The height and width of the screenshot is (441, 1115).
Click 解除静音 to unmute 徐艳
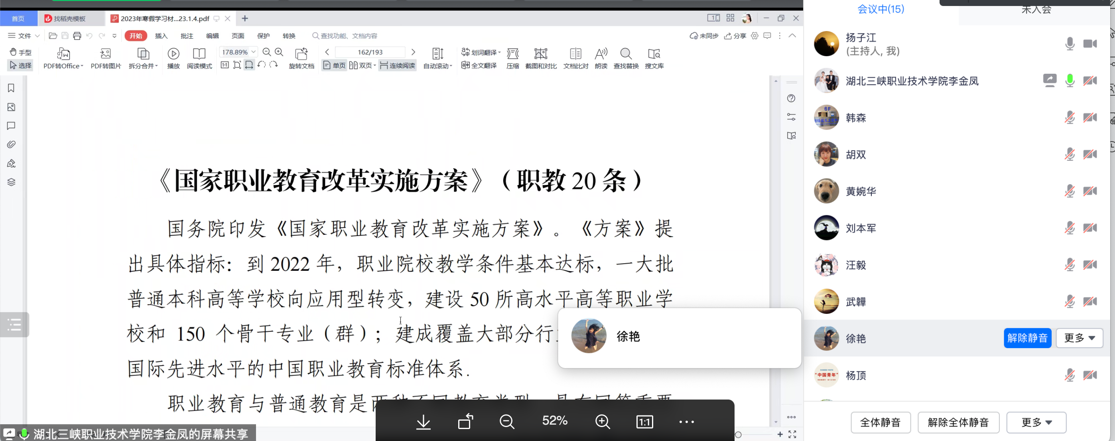tap(1028, 338)
